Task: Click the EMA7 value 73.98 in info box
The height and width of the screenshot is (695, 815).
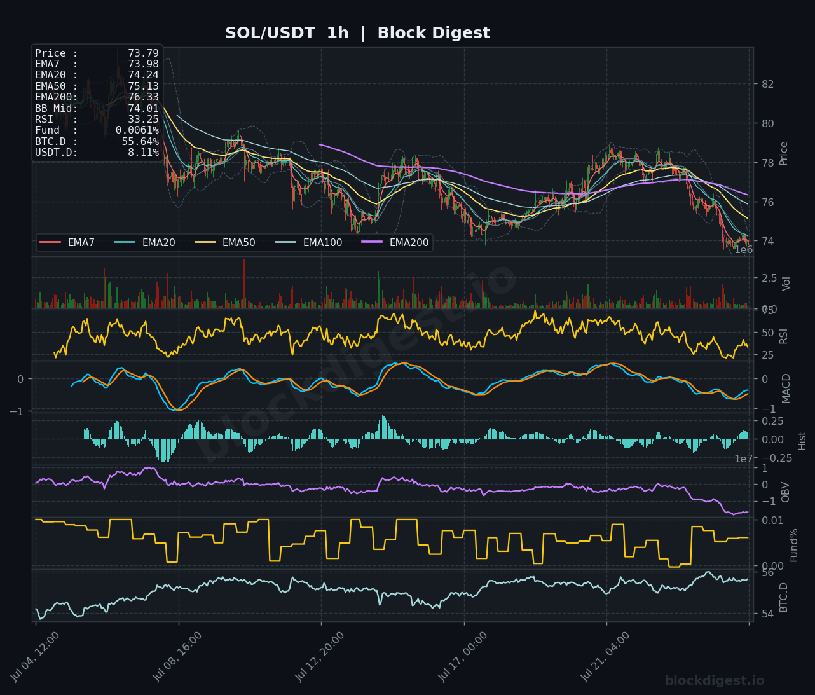Action: coord(143,64)
